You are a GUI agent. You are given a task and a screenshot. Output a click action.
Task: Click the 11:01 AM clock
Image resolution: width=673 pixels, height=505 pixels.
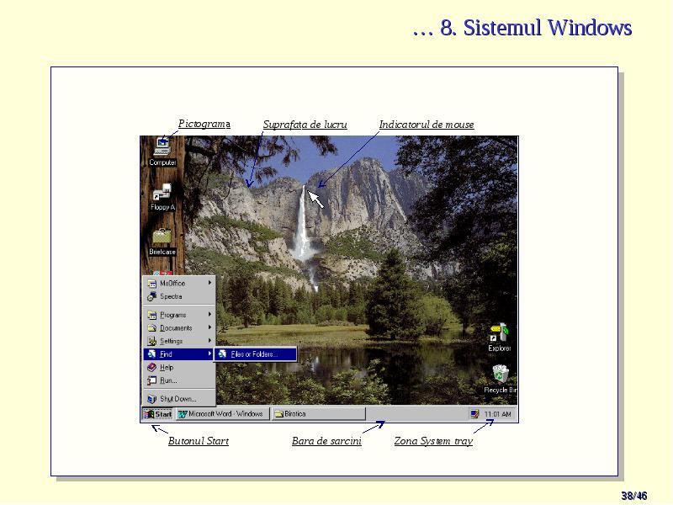pos(498,414)
